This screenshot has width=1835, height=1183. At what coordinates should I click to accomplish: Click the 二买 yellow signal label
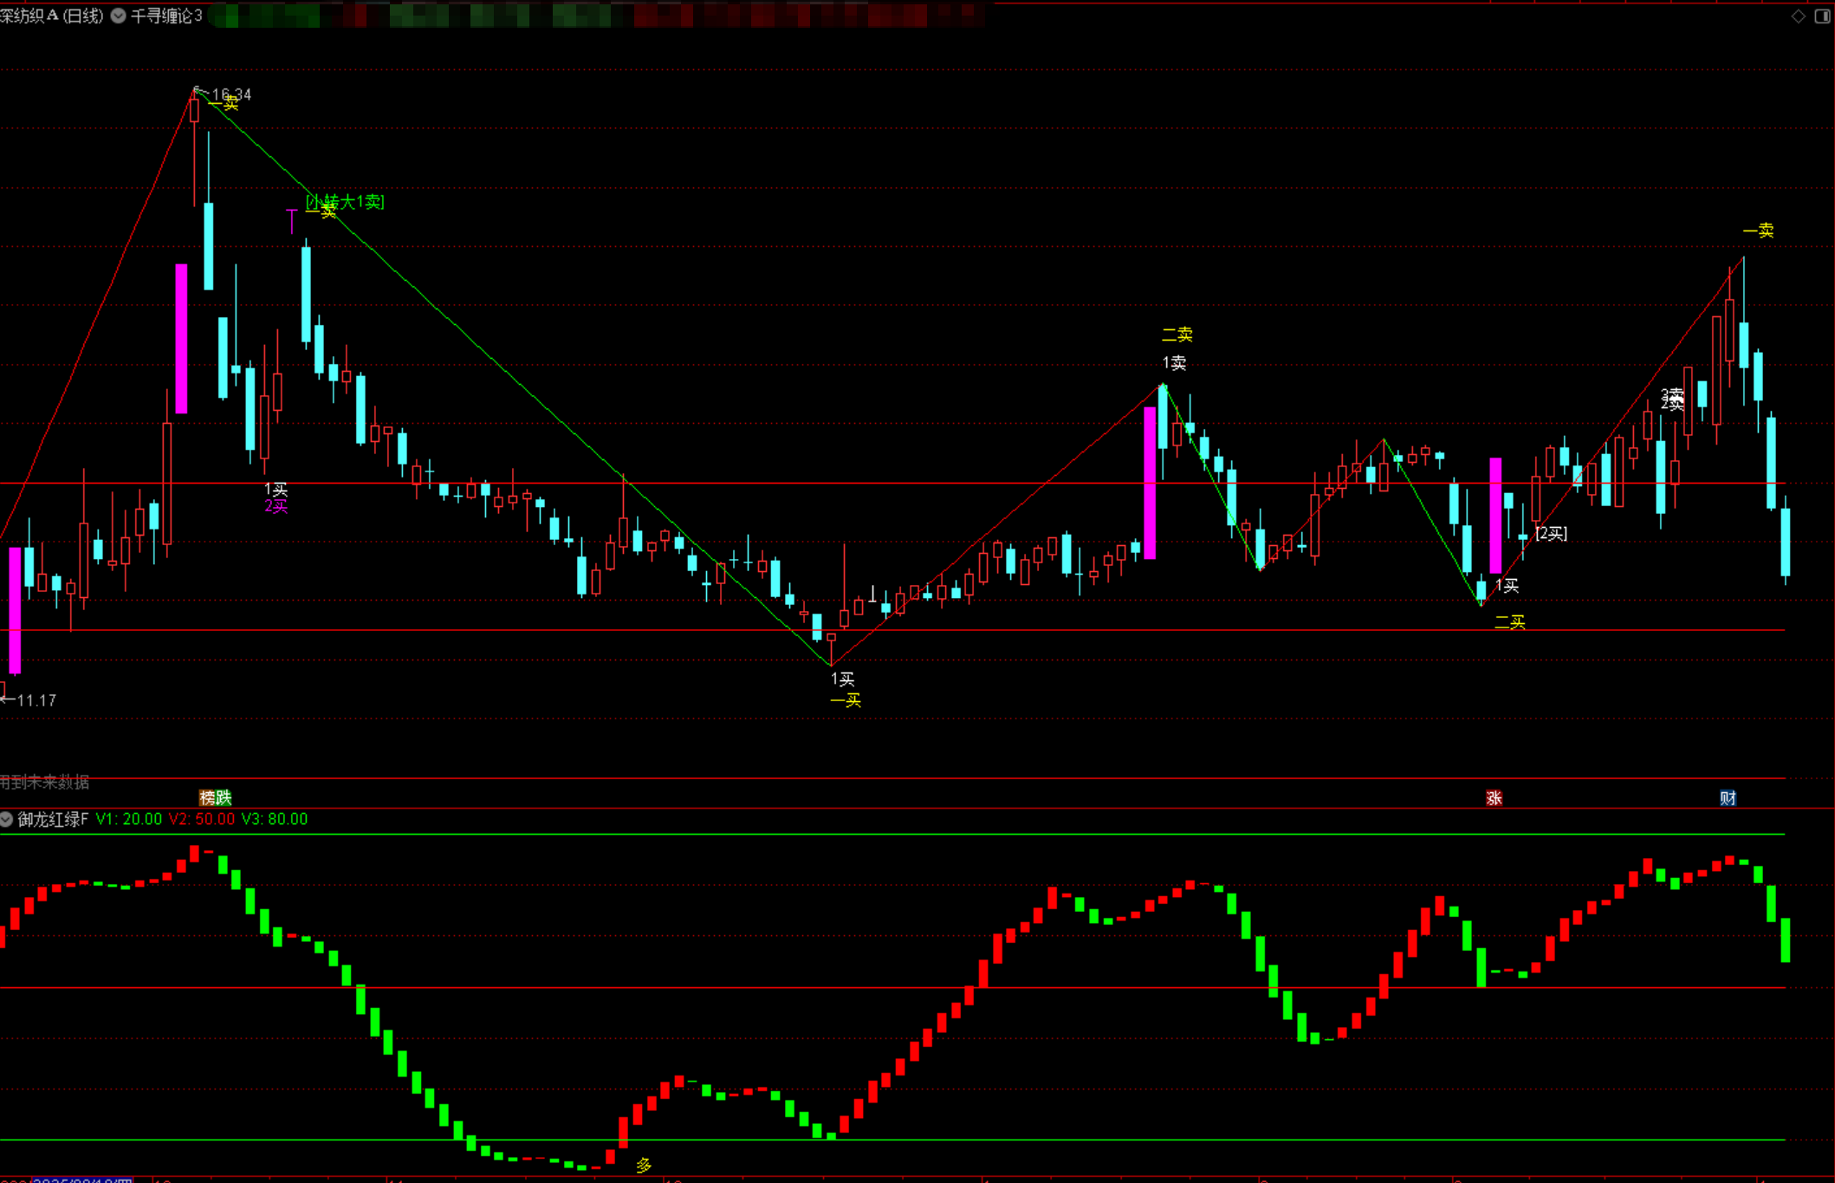click(1509, 622)
